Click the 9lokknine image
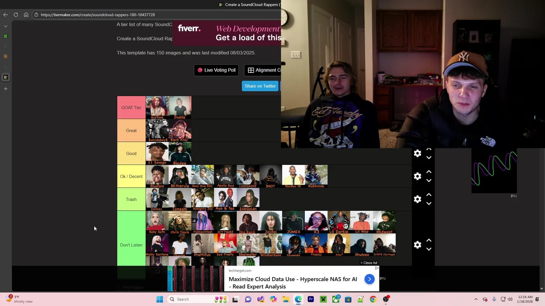Screen dimensions: 545x306 (x=316, y=176)
